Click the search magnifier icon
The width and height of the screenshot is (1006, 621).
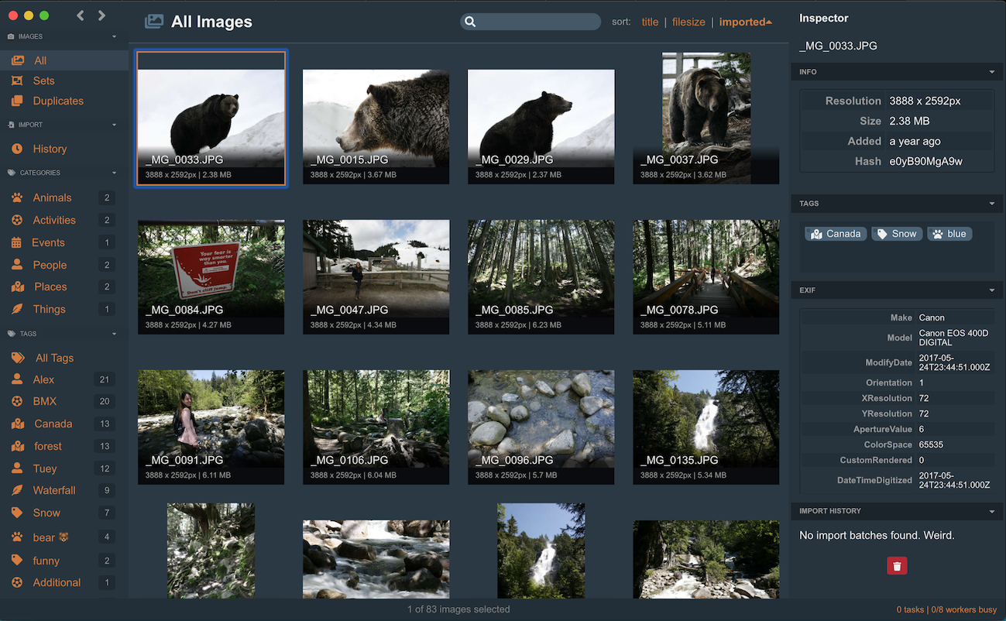click(470, 22)
